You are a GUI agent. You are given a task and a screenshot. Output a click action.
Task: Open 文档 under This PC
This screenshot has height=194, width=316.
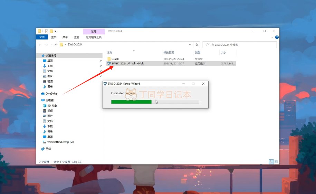click(50, 121)
